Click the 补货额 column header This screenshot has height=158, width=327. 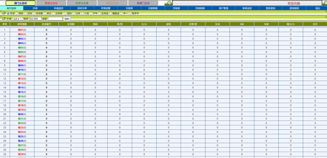click(71, 24)
